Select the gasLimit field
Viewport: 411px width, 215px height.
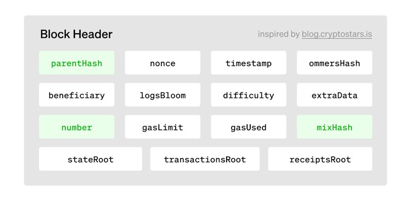point(162,127)
